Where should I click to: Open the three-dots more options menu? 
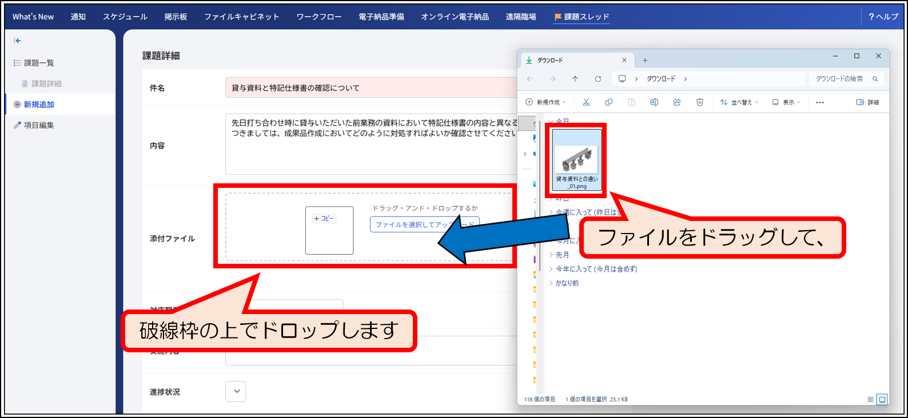coord(820,102)
